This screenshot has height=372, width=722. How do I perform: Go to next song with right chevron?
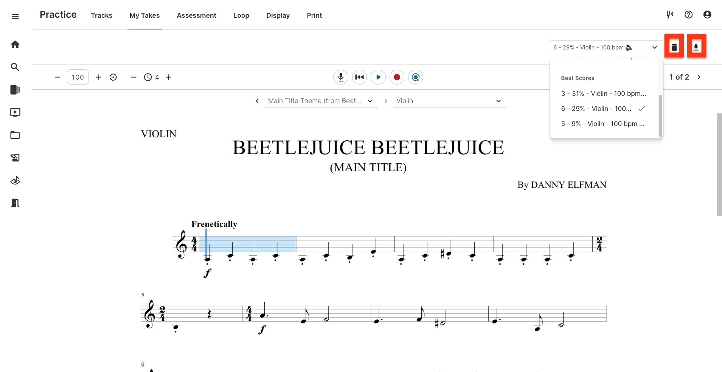386,101
